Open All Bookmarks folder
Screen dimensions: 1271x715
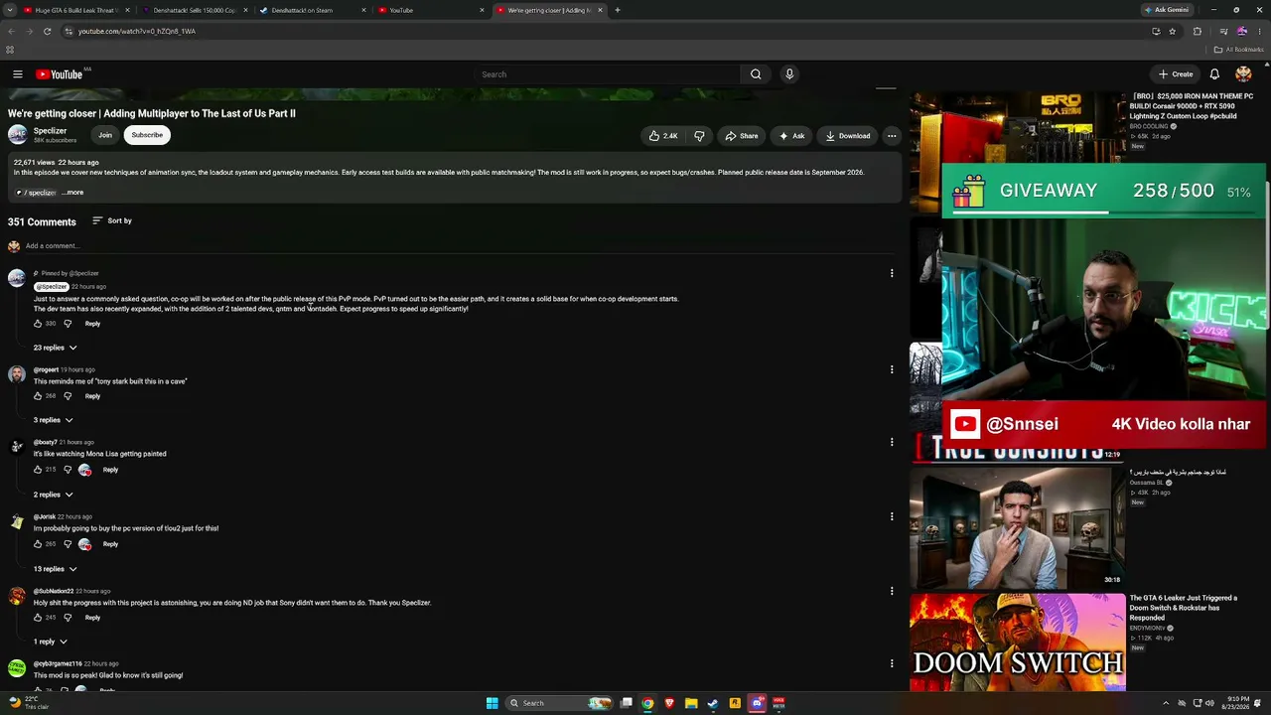1239,50
